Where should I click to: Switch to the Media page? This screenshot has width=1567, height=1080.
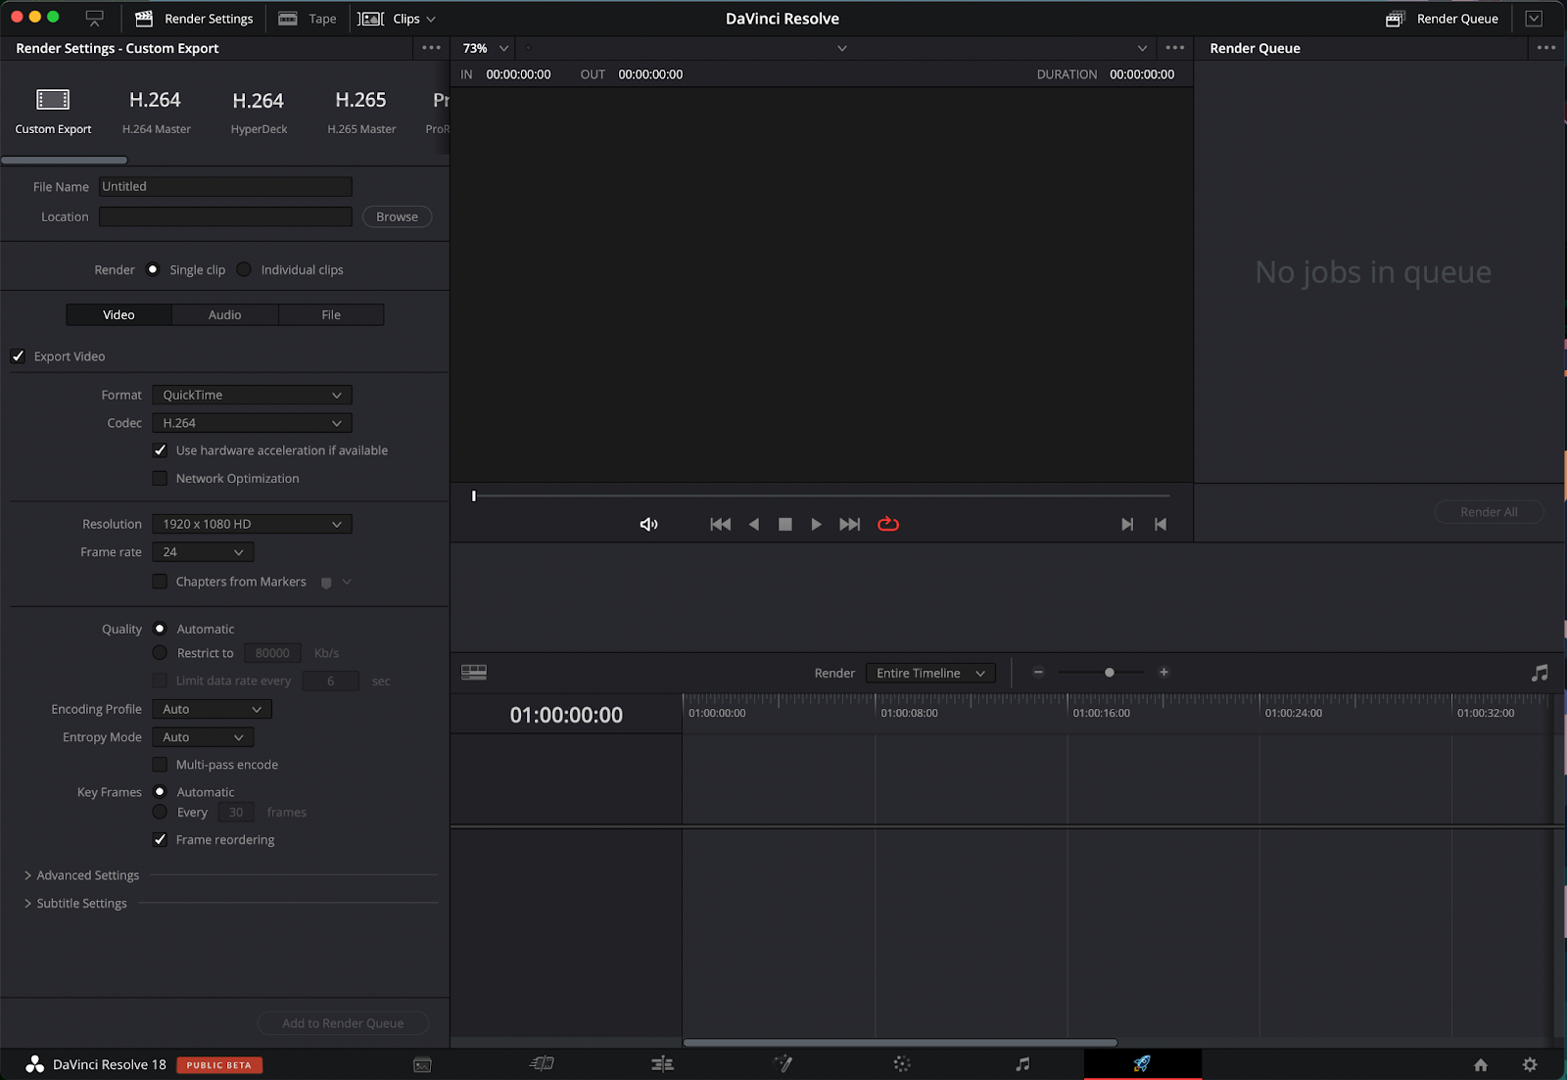click(x=422, y=1064)
